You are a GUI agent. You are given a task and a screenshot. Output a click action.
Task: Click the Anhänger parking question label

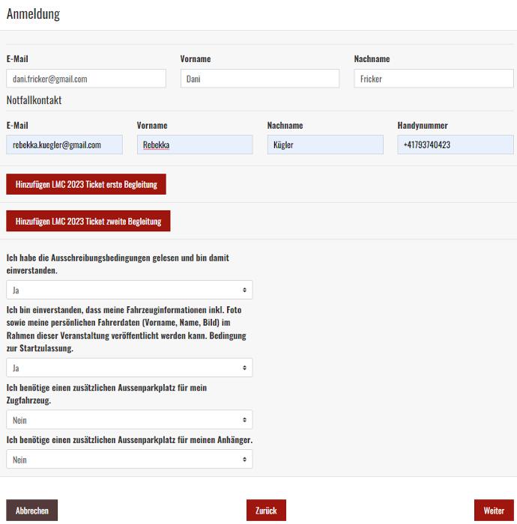129,439
